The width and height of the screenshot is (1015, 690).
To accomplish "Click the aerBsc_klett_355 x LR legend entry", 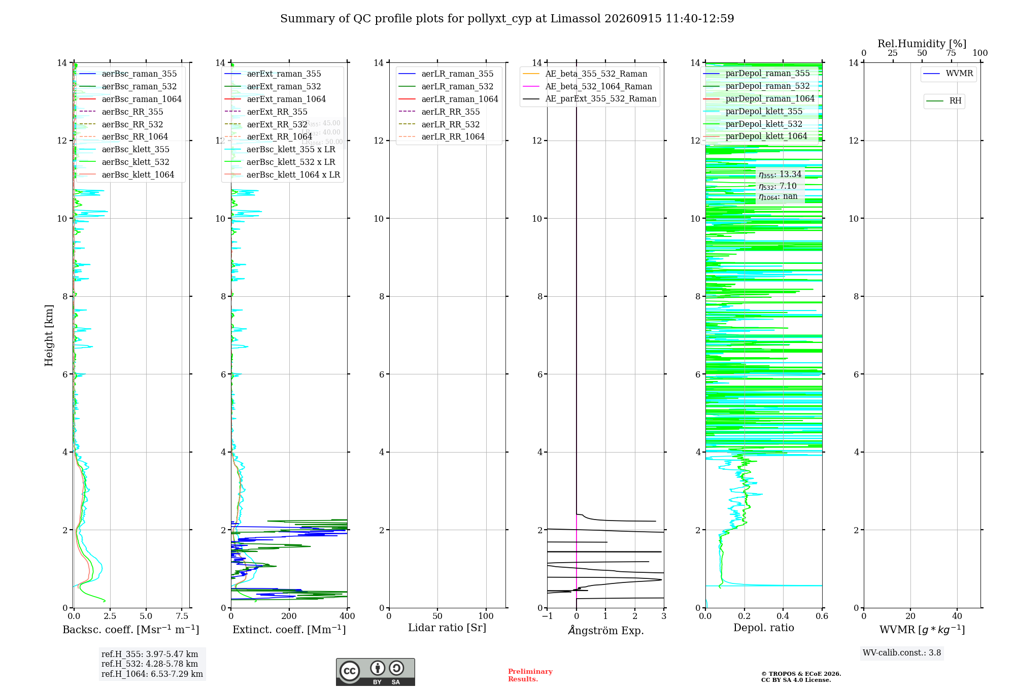I will tap(280, 150).
